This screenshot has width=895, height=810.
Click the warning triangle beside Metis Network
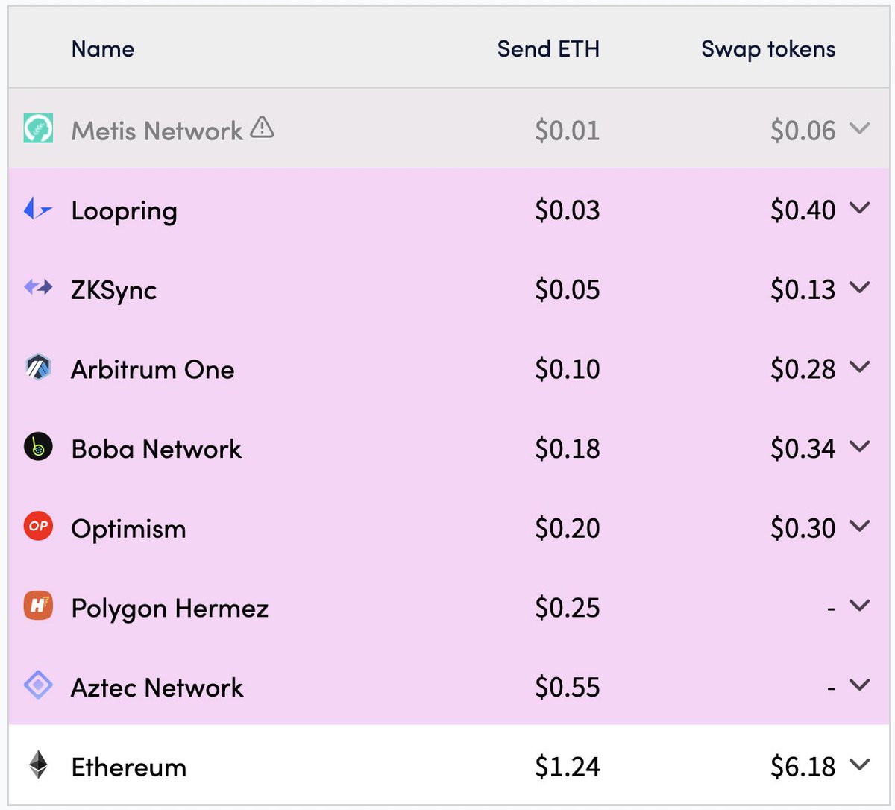[262, 128]
